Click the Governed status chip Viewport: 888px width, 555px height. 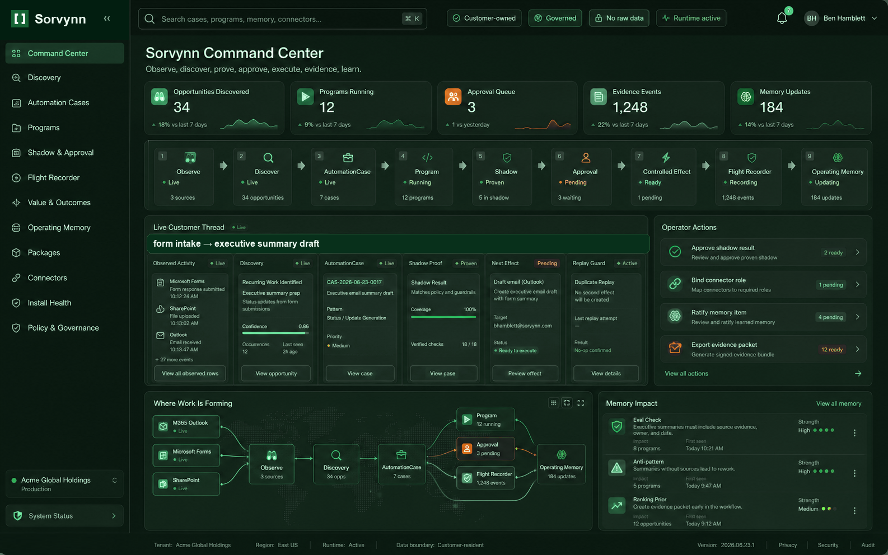click(555, 18)
